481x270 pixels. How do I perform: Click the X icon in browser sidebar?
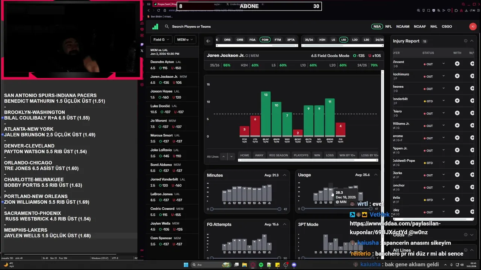tap(142, 51)
